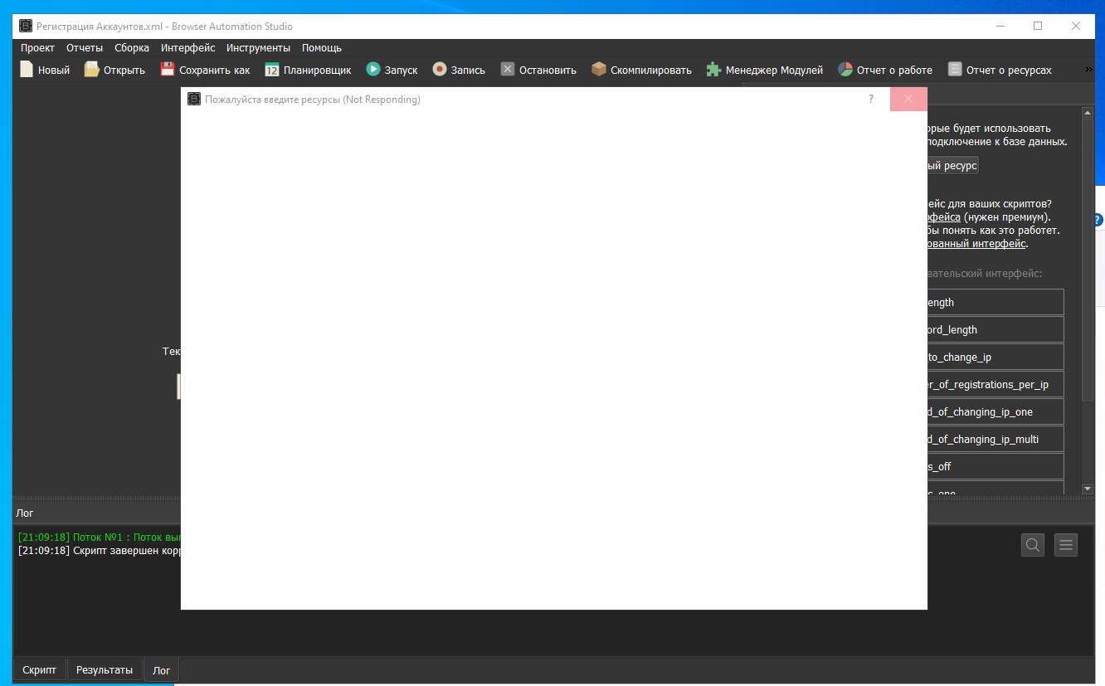Click the Скомпилировать box icon
Image resolution: width=1105 pixels, height=686 pixels.
tap(599, 70)
